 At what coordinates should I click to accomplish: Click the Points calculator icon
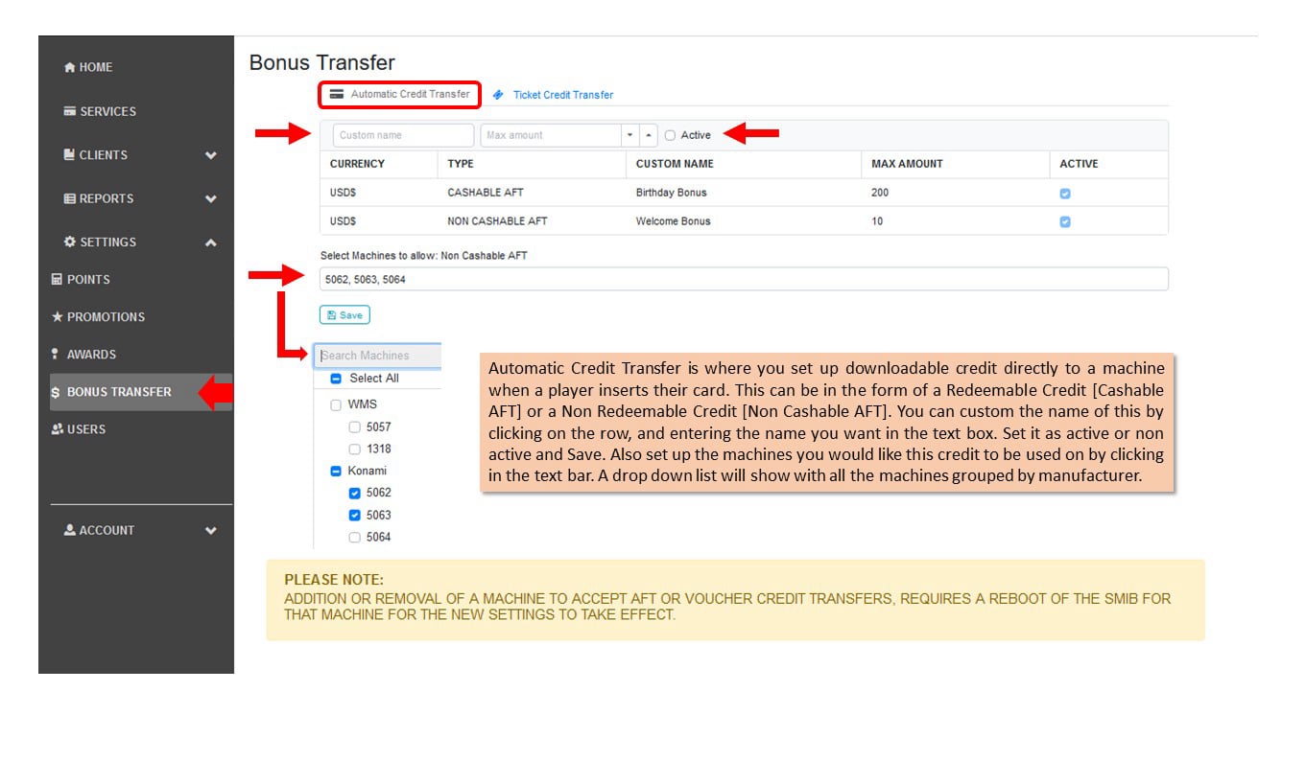click(57, 280)
